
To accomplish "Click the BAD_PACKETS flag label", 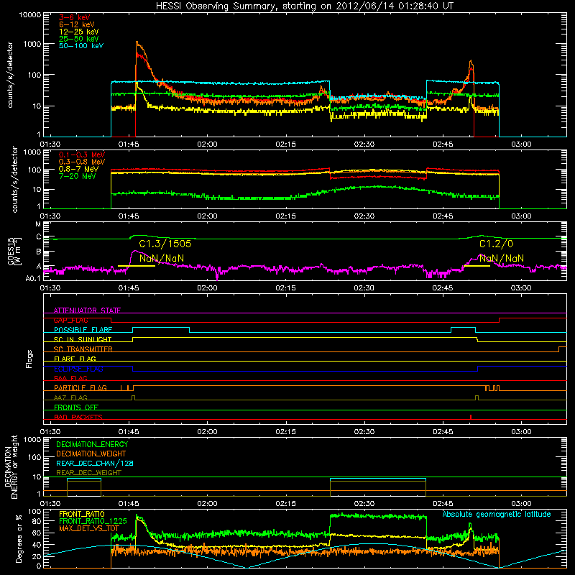I will click(78, 417).
